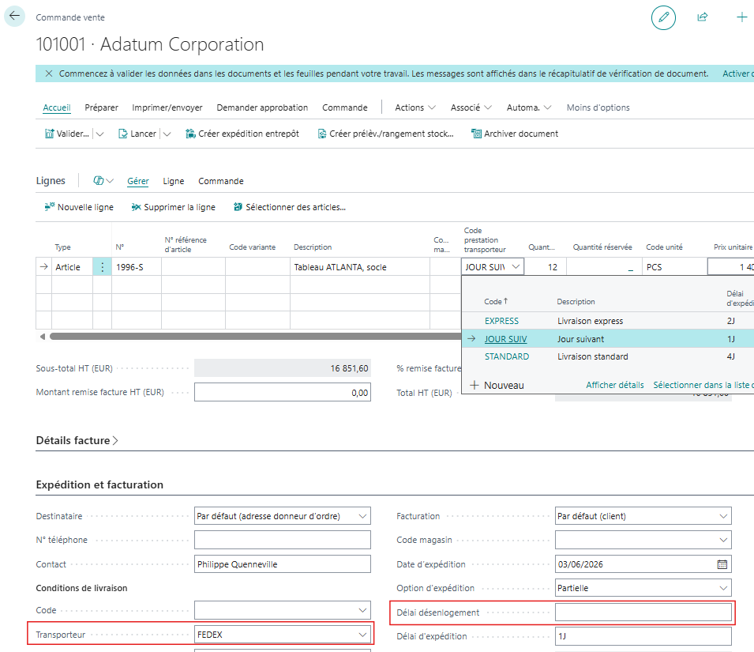Expand the Détails facture section

pyautogui.click(x=77, y=440)
